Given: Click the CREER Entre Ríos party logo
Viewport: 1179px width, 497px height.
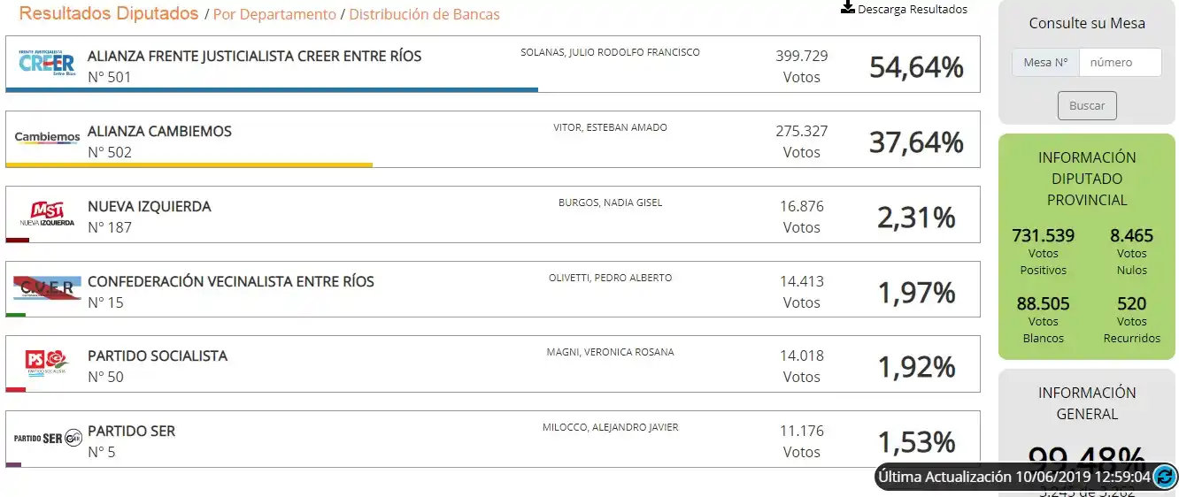Looking at the screenshot, I should 47,64.
